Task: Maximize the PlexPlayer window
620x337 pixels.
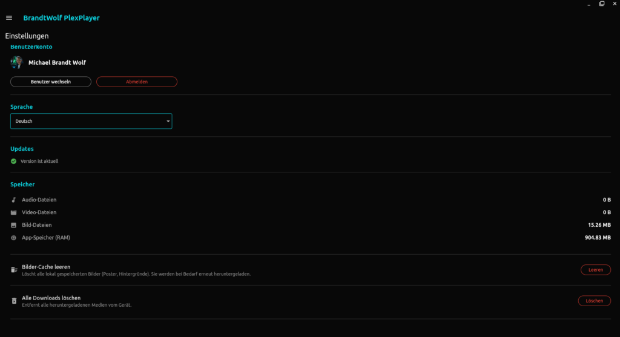Action: tap(601, 4)
